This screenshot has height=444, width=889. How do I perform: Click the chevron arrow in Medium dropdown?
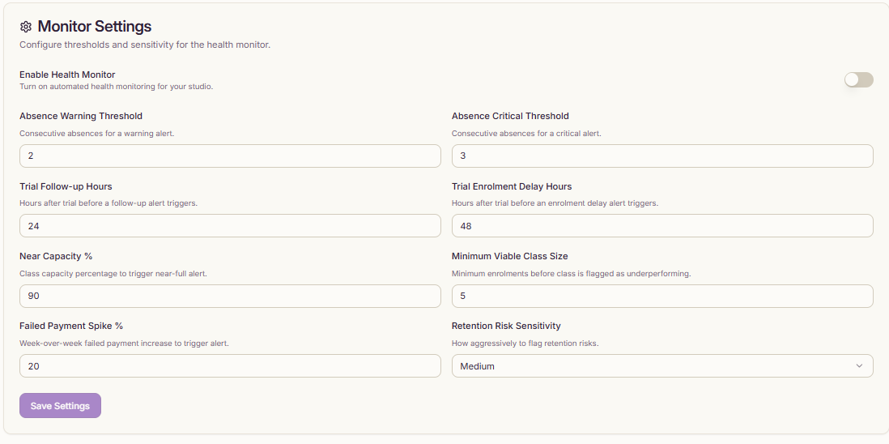(x=859, y=366)
